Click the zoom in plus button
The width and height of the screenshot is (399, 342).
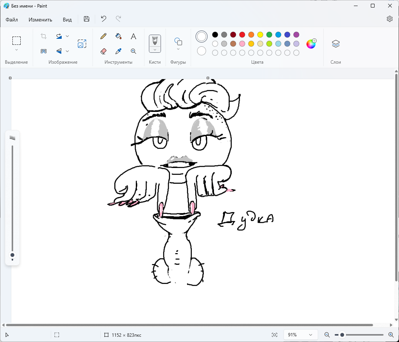coord(391,335)
